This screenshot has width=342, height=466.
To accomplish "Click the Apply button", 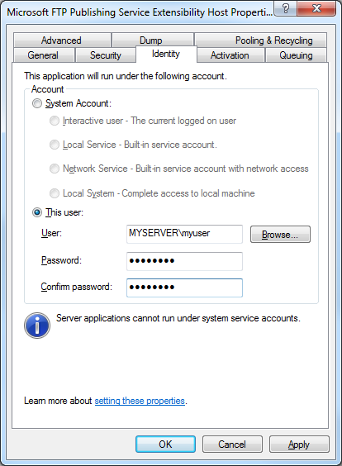I will [299, 445].
